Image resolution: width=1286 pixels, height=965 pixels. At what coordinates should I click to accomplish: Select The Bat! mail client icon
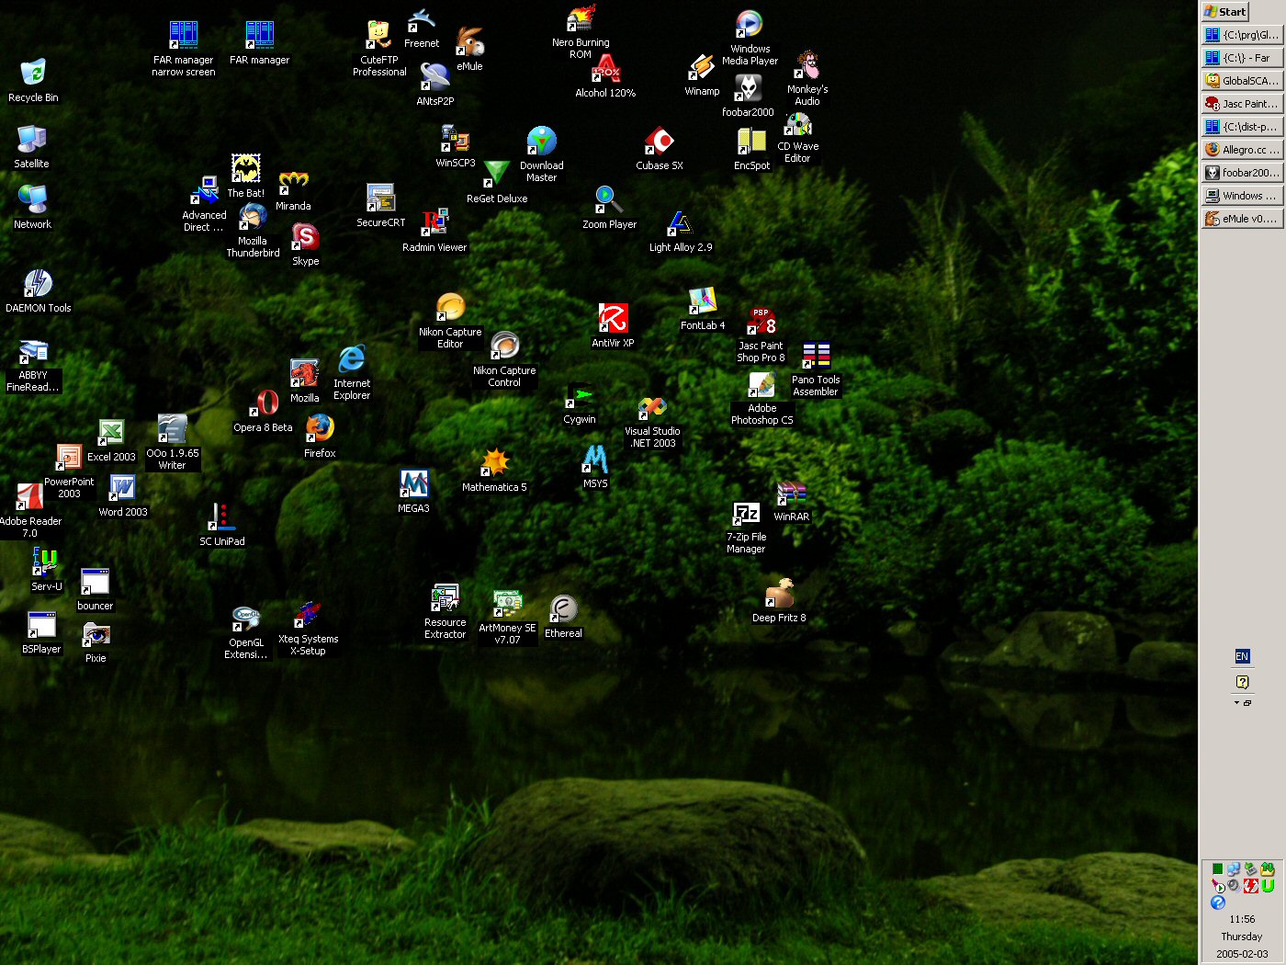(x=245, y=170)
